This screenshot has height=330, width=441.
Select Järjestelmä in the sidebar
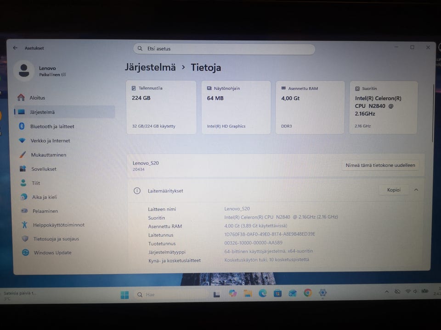tap(64, 112)
